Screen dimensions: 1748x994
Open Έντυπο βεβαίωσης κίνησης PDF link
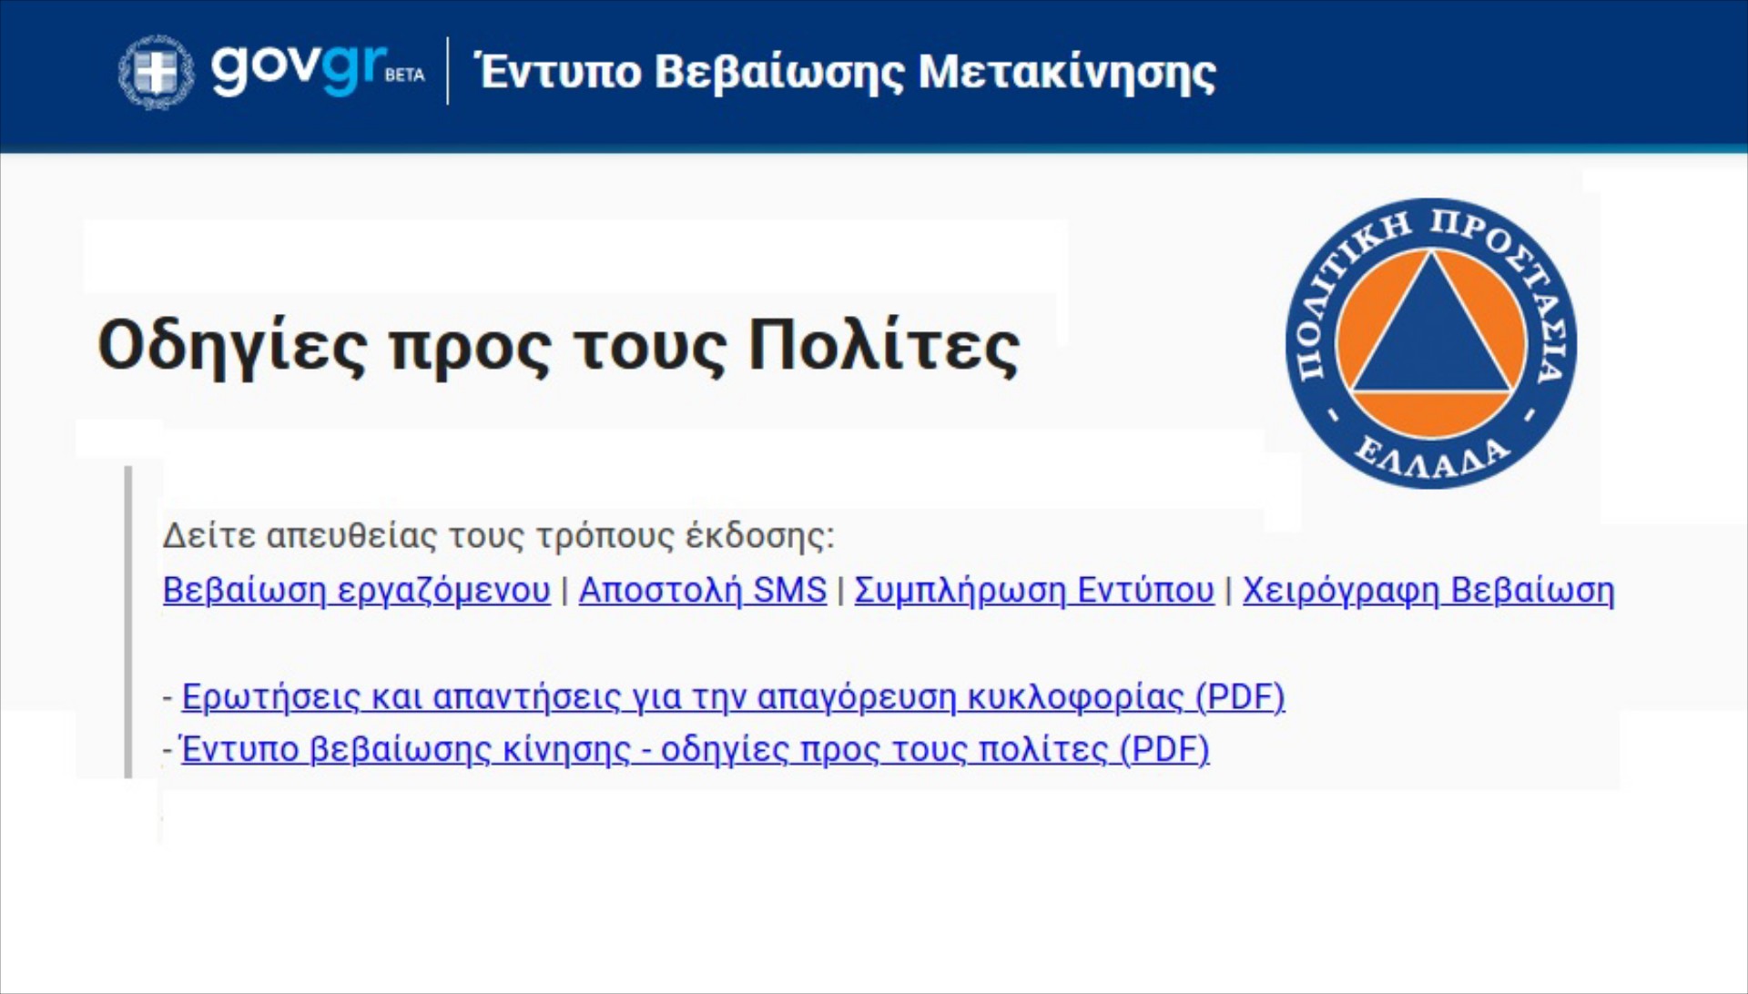click(696, 750)
